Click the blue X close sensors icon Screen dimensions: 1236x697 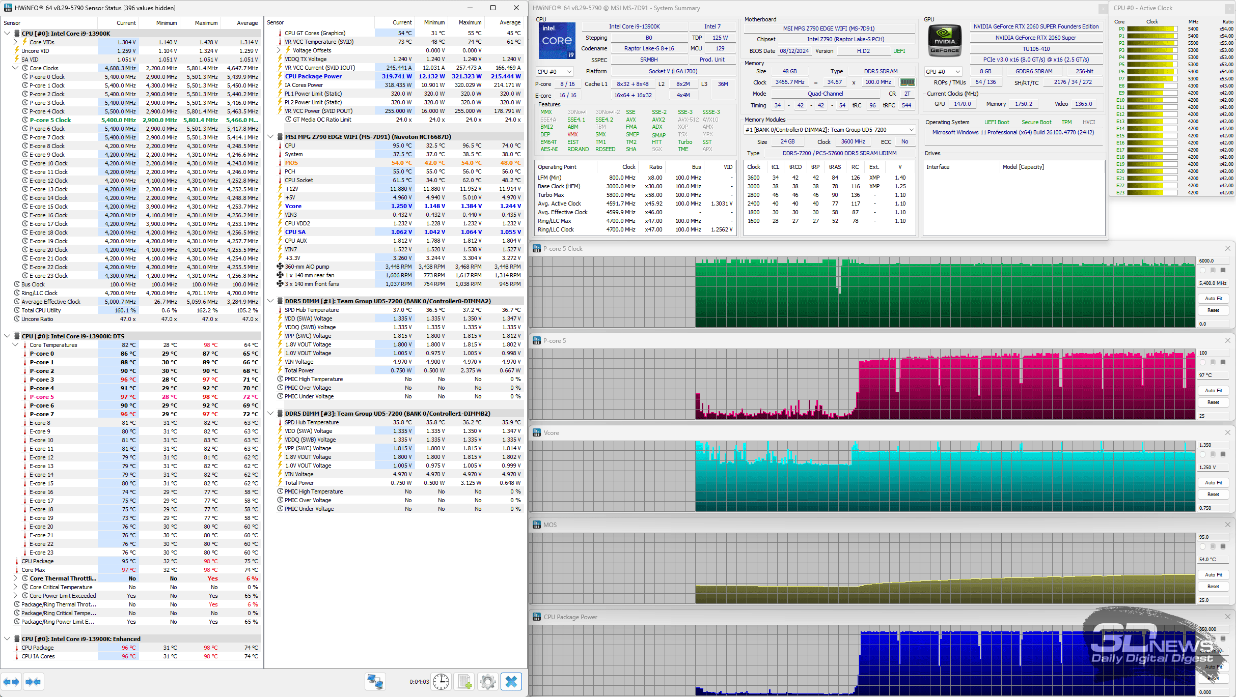(511, 682)
